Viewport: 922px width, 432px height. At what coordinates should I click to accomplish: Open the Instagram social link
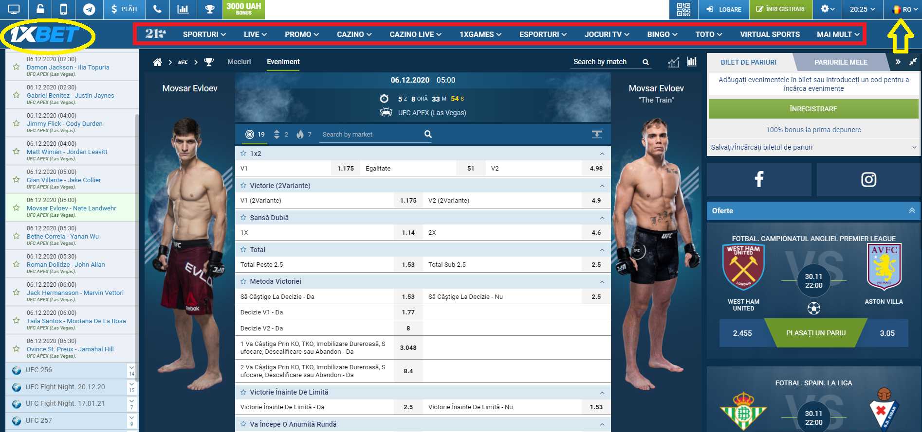[868, 179]
